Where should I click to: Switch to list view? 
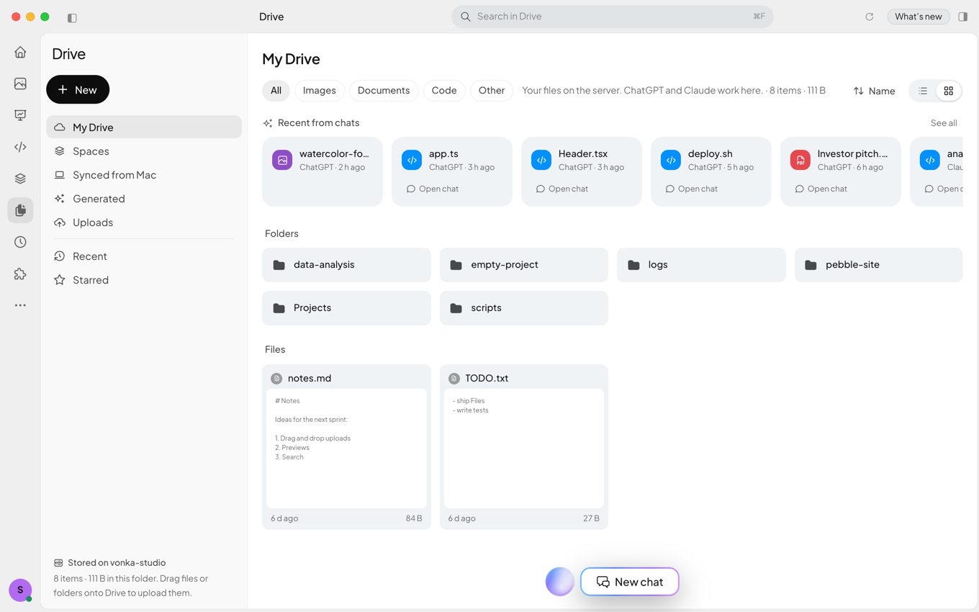pos(923,91)
